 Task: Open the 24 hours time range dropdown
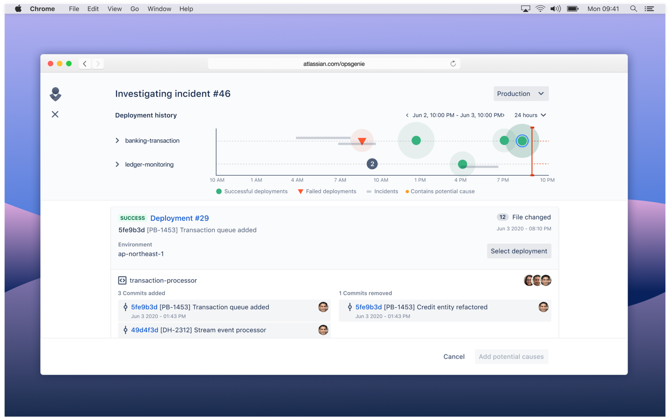530,115
